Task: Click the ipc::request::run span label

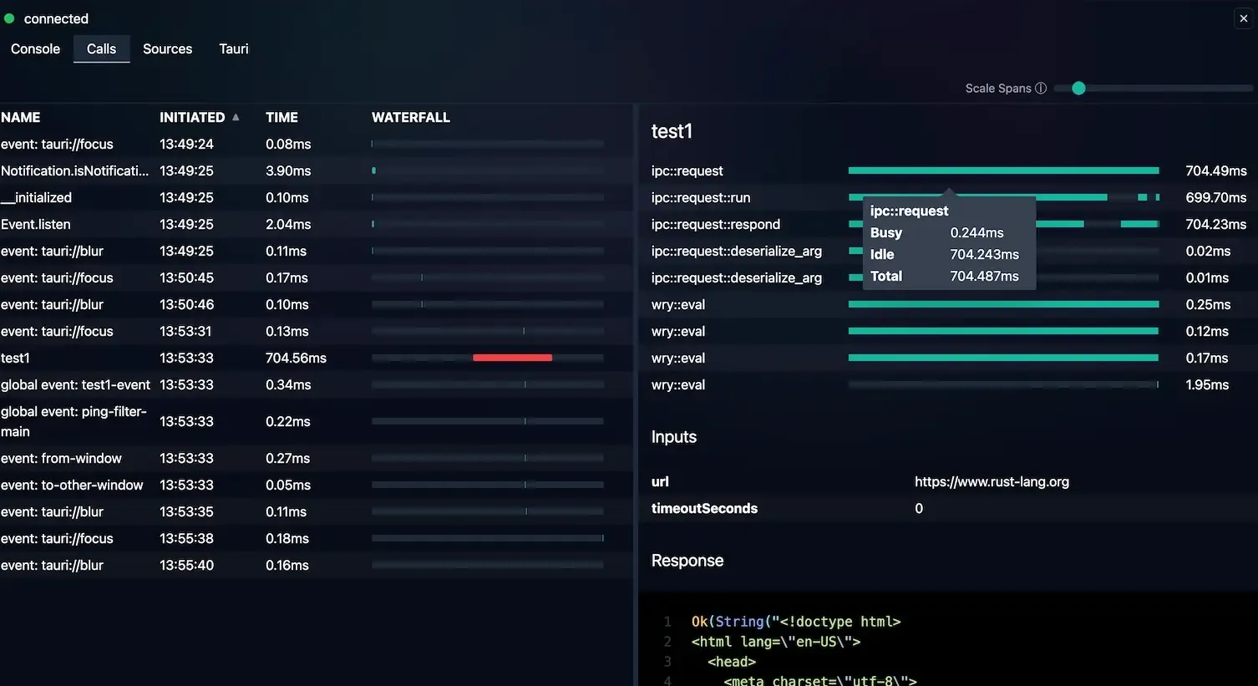Action: coord(701,197)
